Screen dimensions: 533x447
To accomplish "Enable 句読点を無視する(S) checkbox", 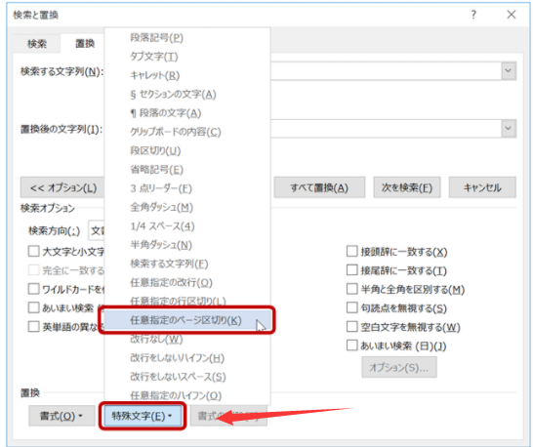I will point(351,307).
